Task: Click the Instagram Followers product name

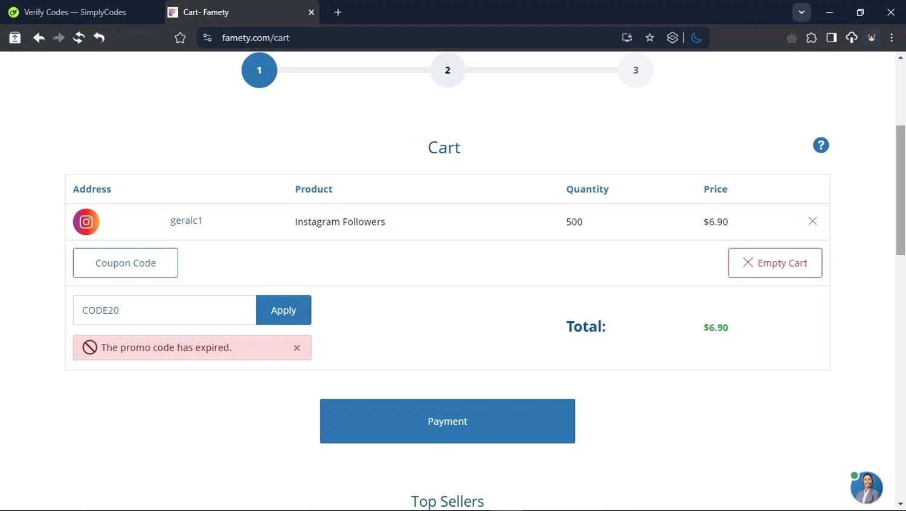Action: 339,222
